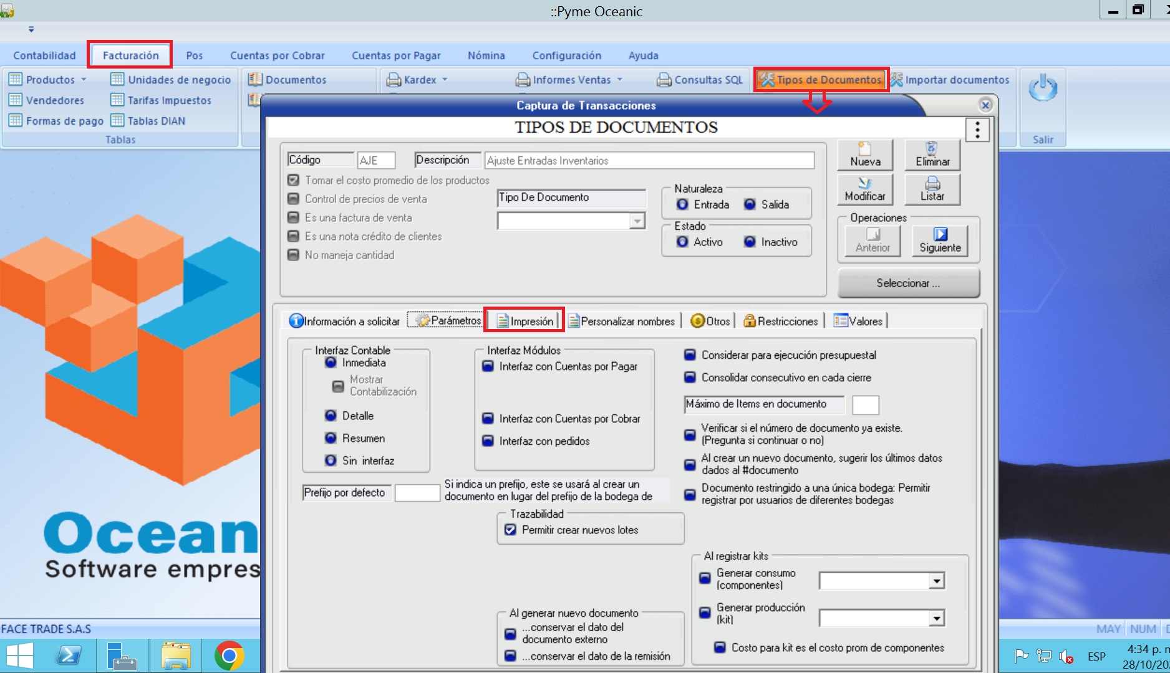This screenshot has height=673, width=1170.
Task: Launch PowerShell from the taskbar
Action: pyautogui.click(x=69, y=656)
